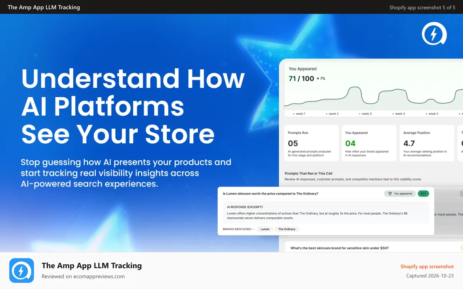Click the sensitive skin under $50 prompt
463x289 pixels.
[x=340, y=248]
